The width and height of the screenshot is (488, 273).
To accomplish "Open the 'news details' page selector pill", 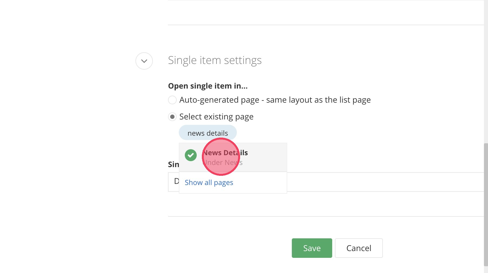I will click(x=208, y=133).
